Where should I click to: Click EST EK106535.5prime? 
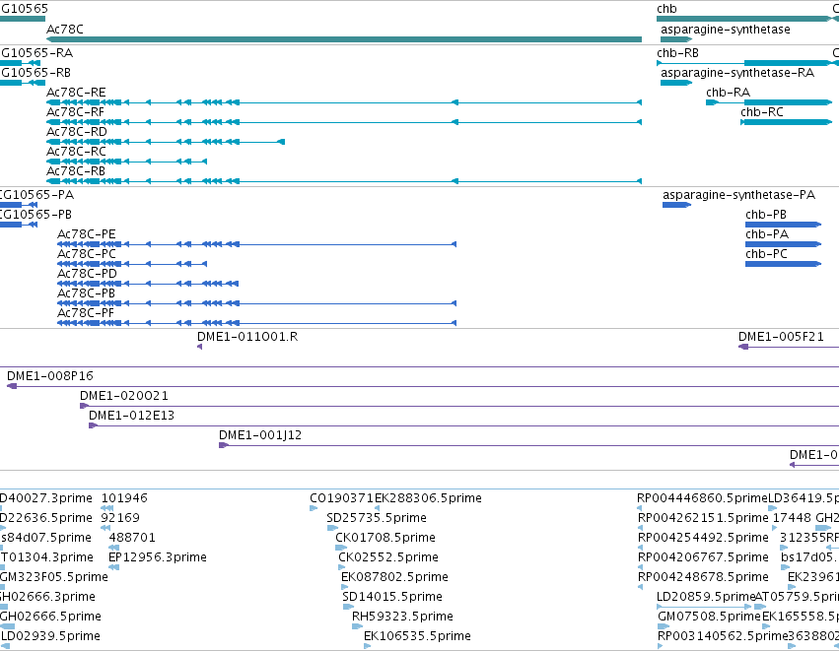click(367, 646)
